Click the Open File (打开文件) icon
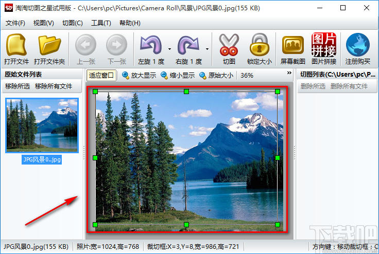The image size is (379, 254). point(16,49)
